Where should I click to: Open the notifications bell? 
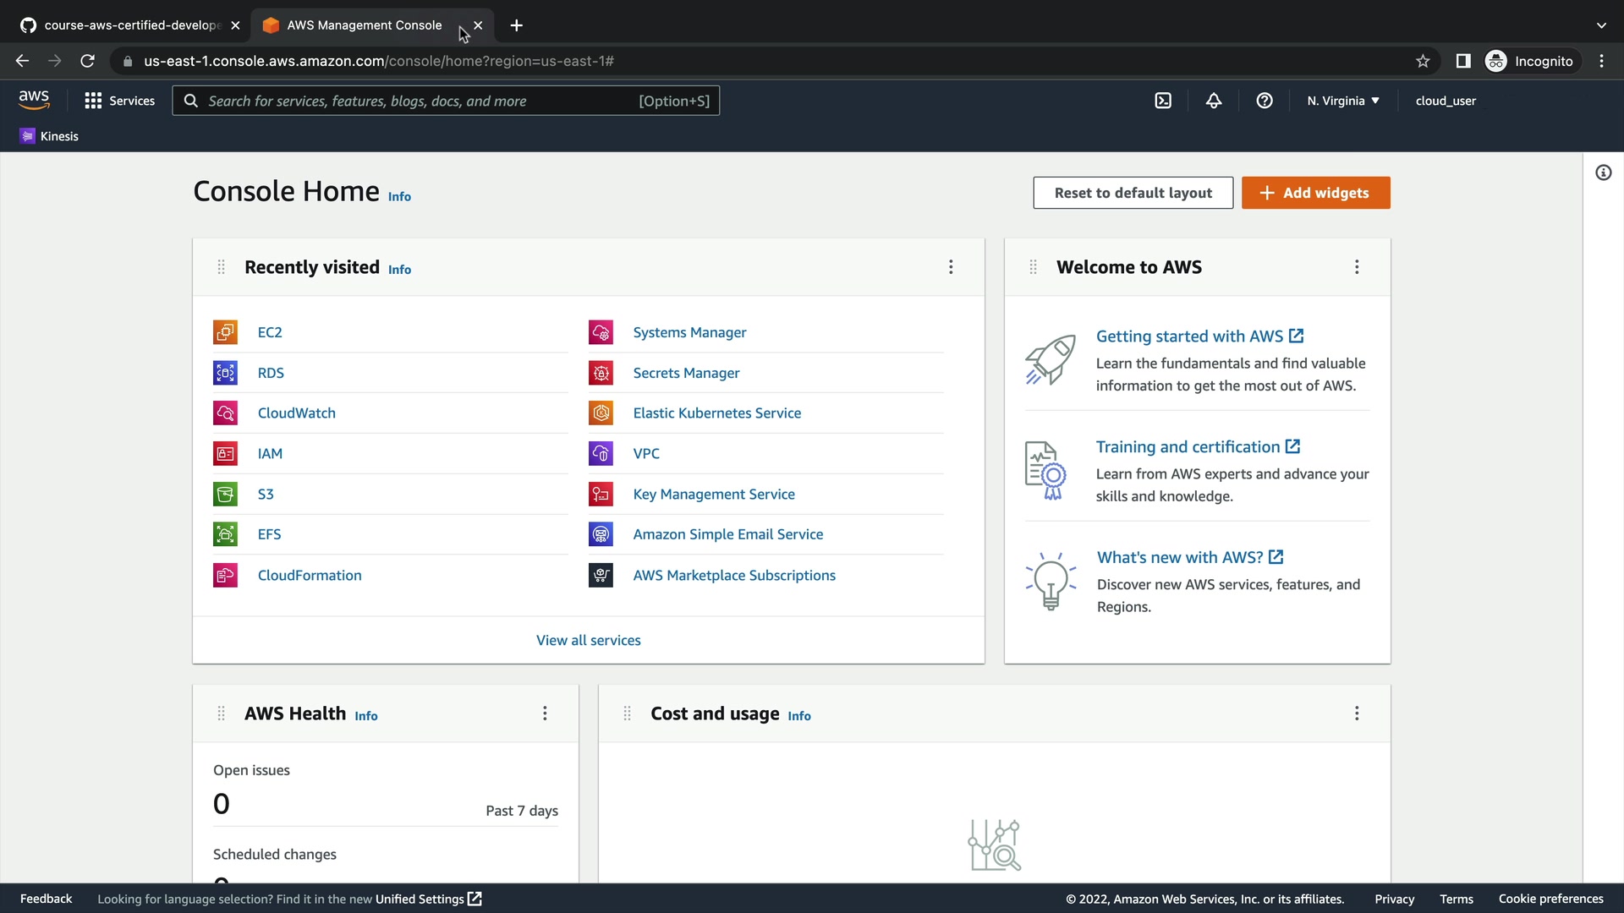1214,101
